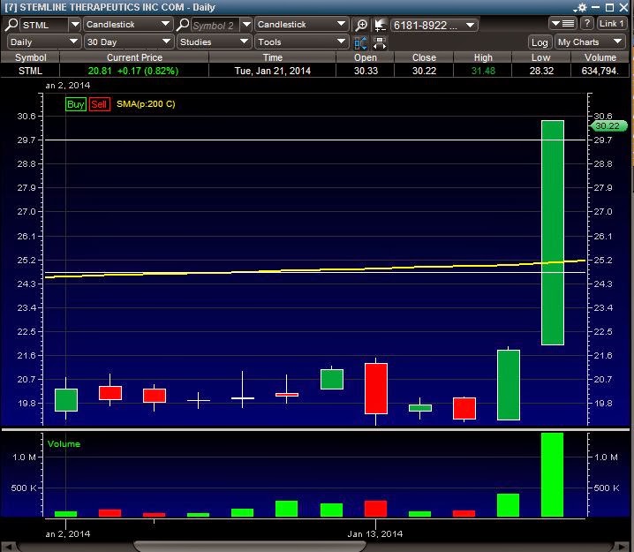Click the large green Jan 21 candlestick
Viewport: 634px width, 552px height.
point(553,232)
